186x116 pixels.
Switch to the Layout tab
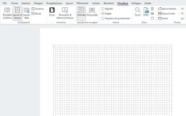point(69,3)
